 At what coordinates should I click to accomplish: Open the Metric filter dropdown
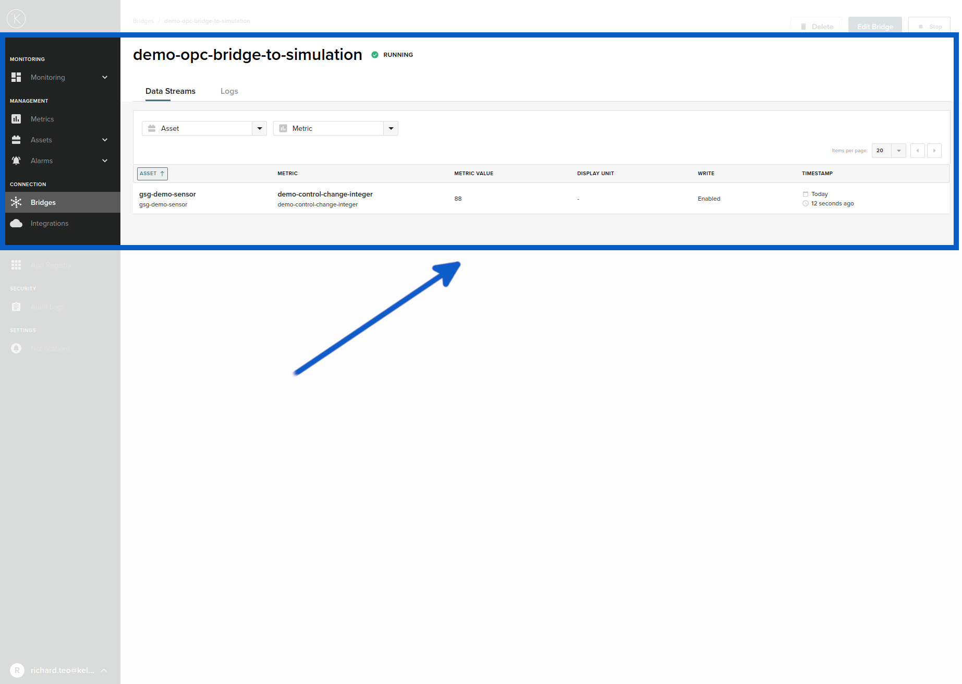[391, 128]
